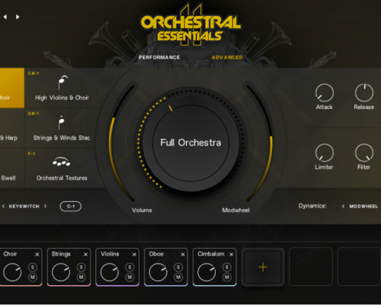The width and height of the screenshot is (381, 305).
Task: Mute the Strings layer
Action: pos(82,277)
